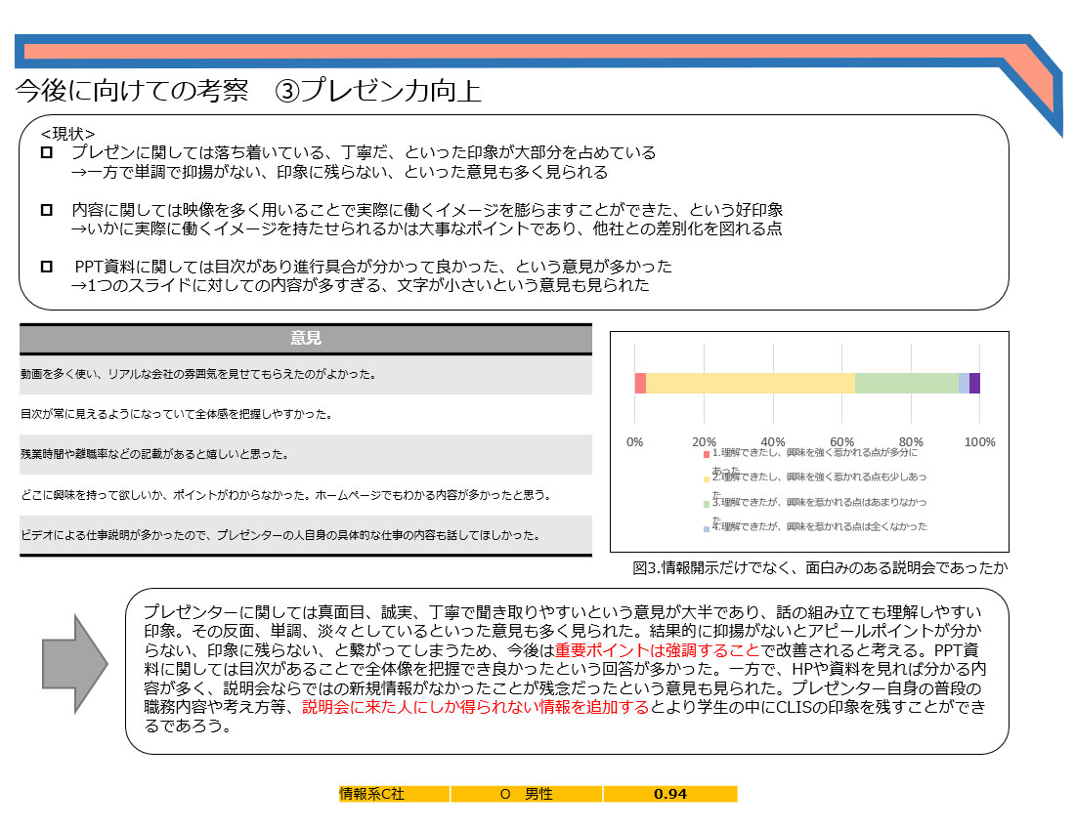The image size is (1075, 830).
Task: Select the opinion row starting "残業時間や離職率"
Action: point(306,454)
